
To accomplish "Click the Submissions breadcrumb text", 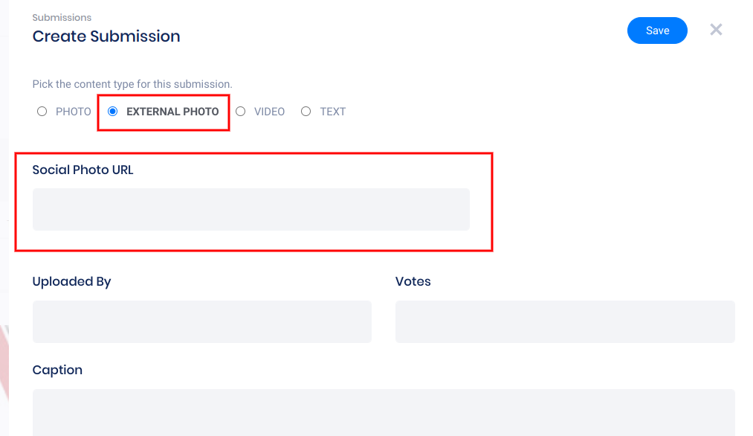I will pos(62,17).
